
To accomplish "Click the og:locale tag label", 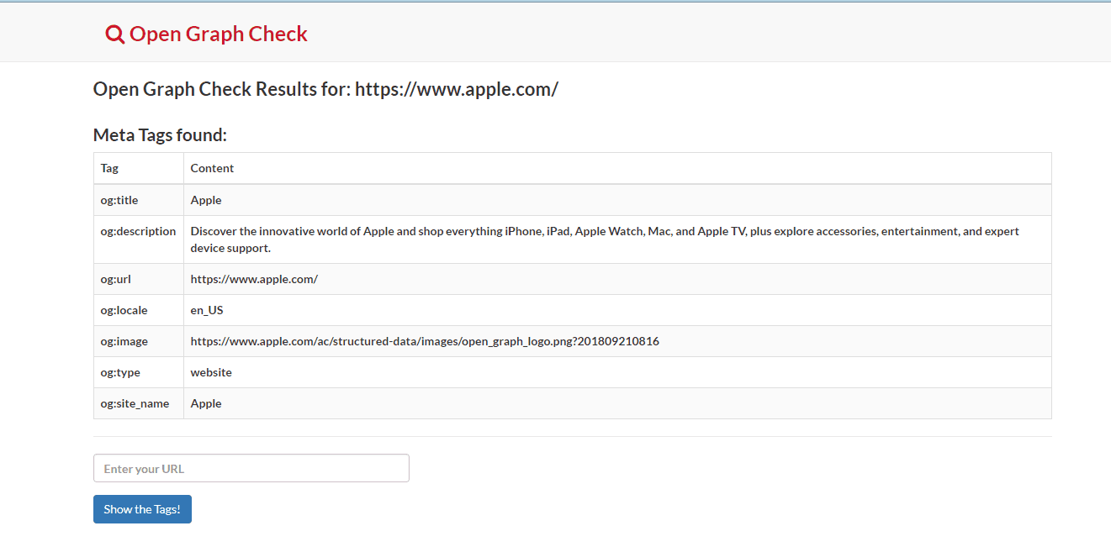I will tap(123, 310).
